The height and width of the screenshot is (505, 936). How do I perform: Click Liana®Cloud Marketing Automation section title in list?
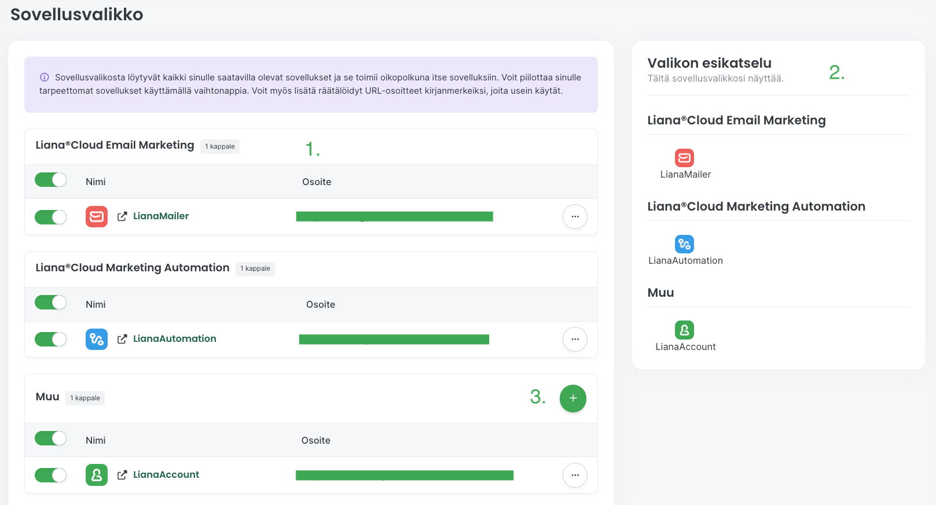click(x=133, y=268)
